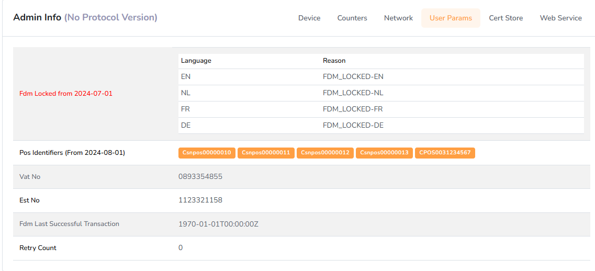The image size is (595, 271).
Task: Open the Cert Store tab
Action: pos(506,18)
